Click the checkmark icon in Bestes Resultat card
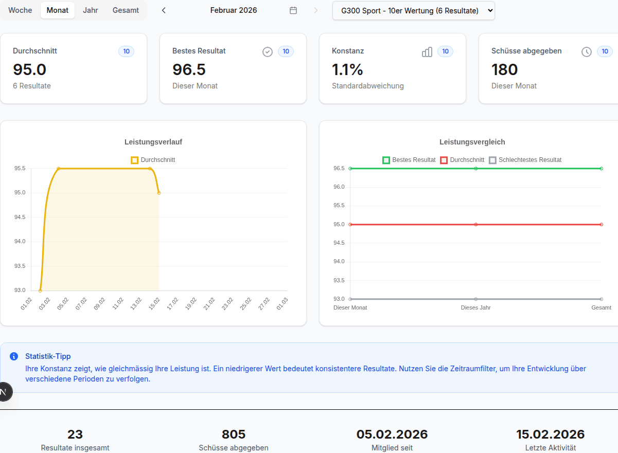This screenshot has width=618, height=453. [x=267, y=51]
